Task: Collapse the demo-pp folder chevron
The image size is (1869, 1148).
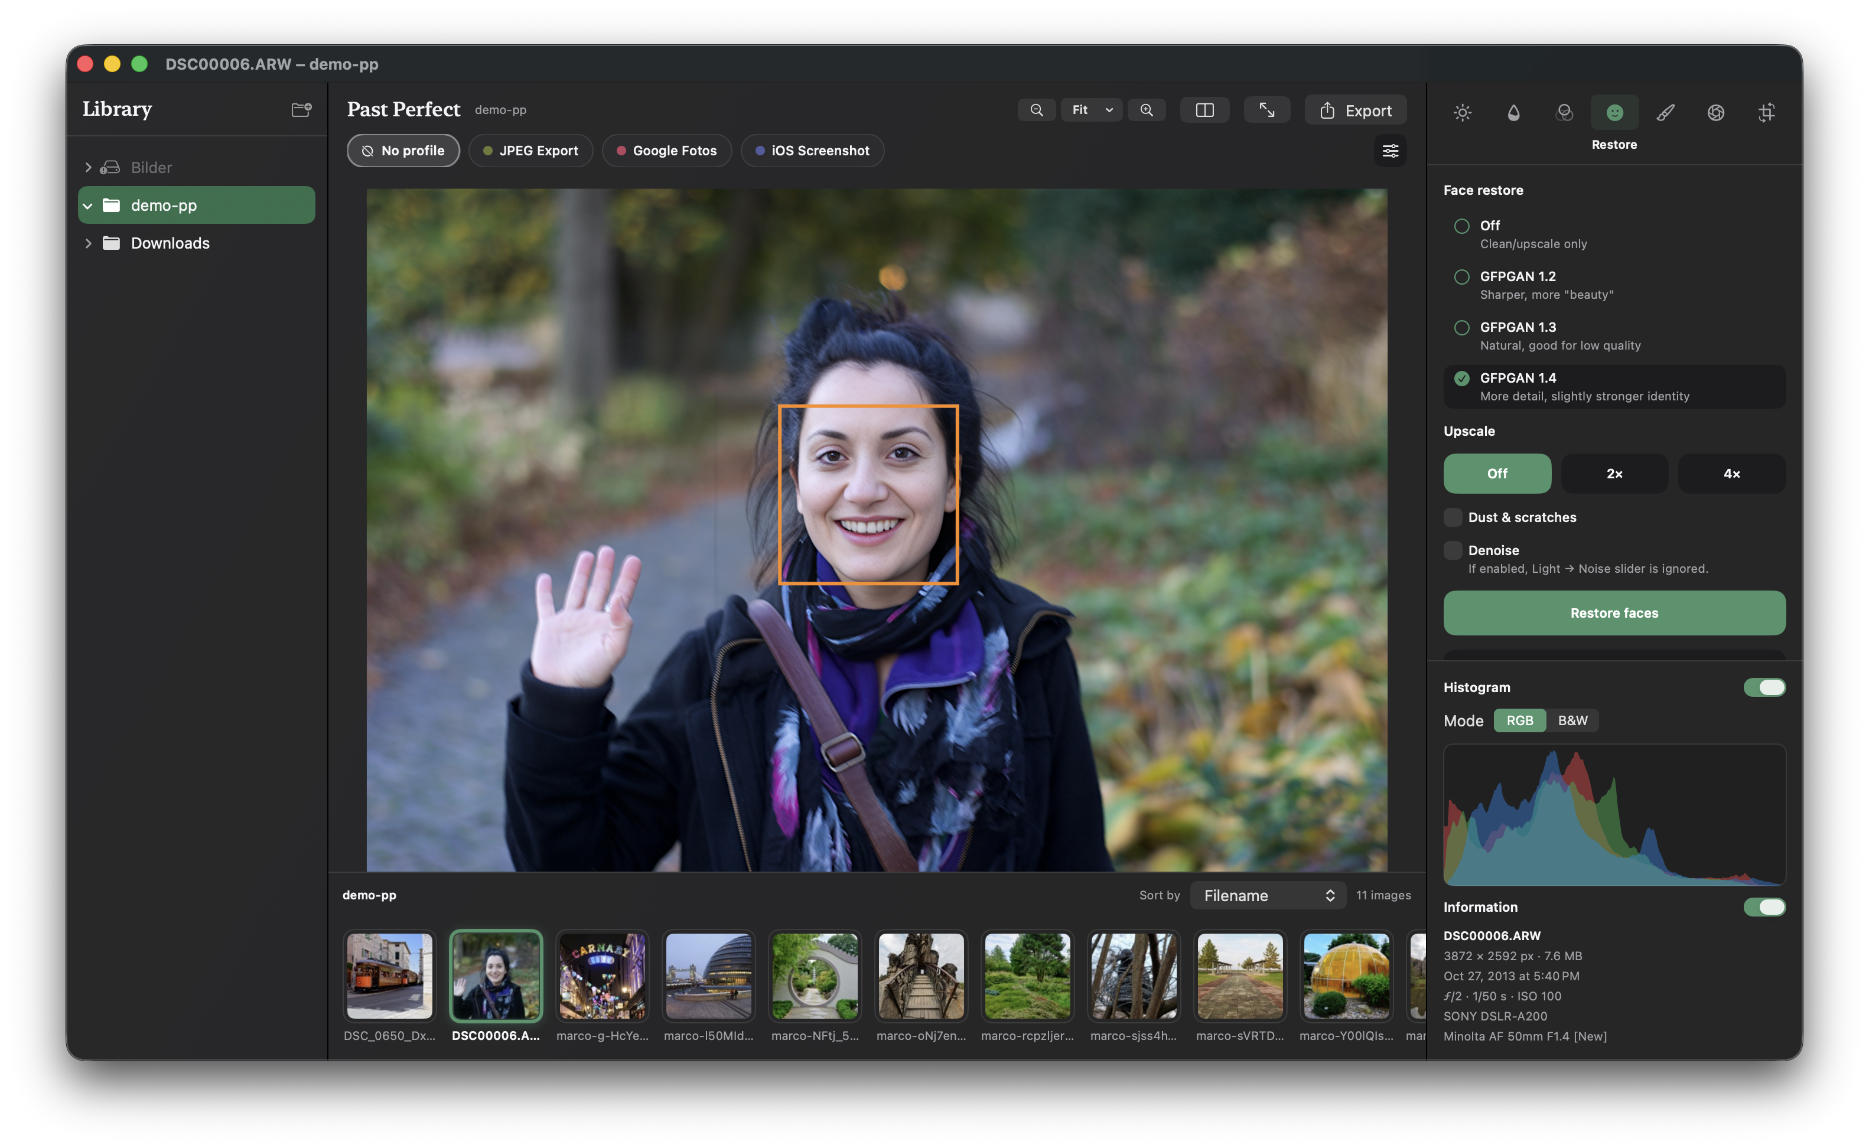Action: (88, 206)
